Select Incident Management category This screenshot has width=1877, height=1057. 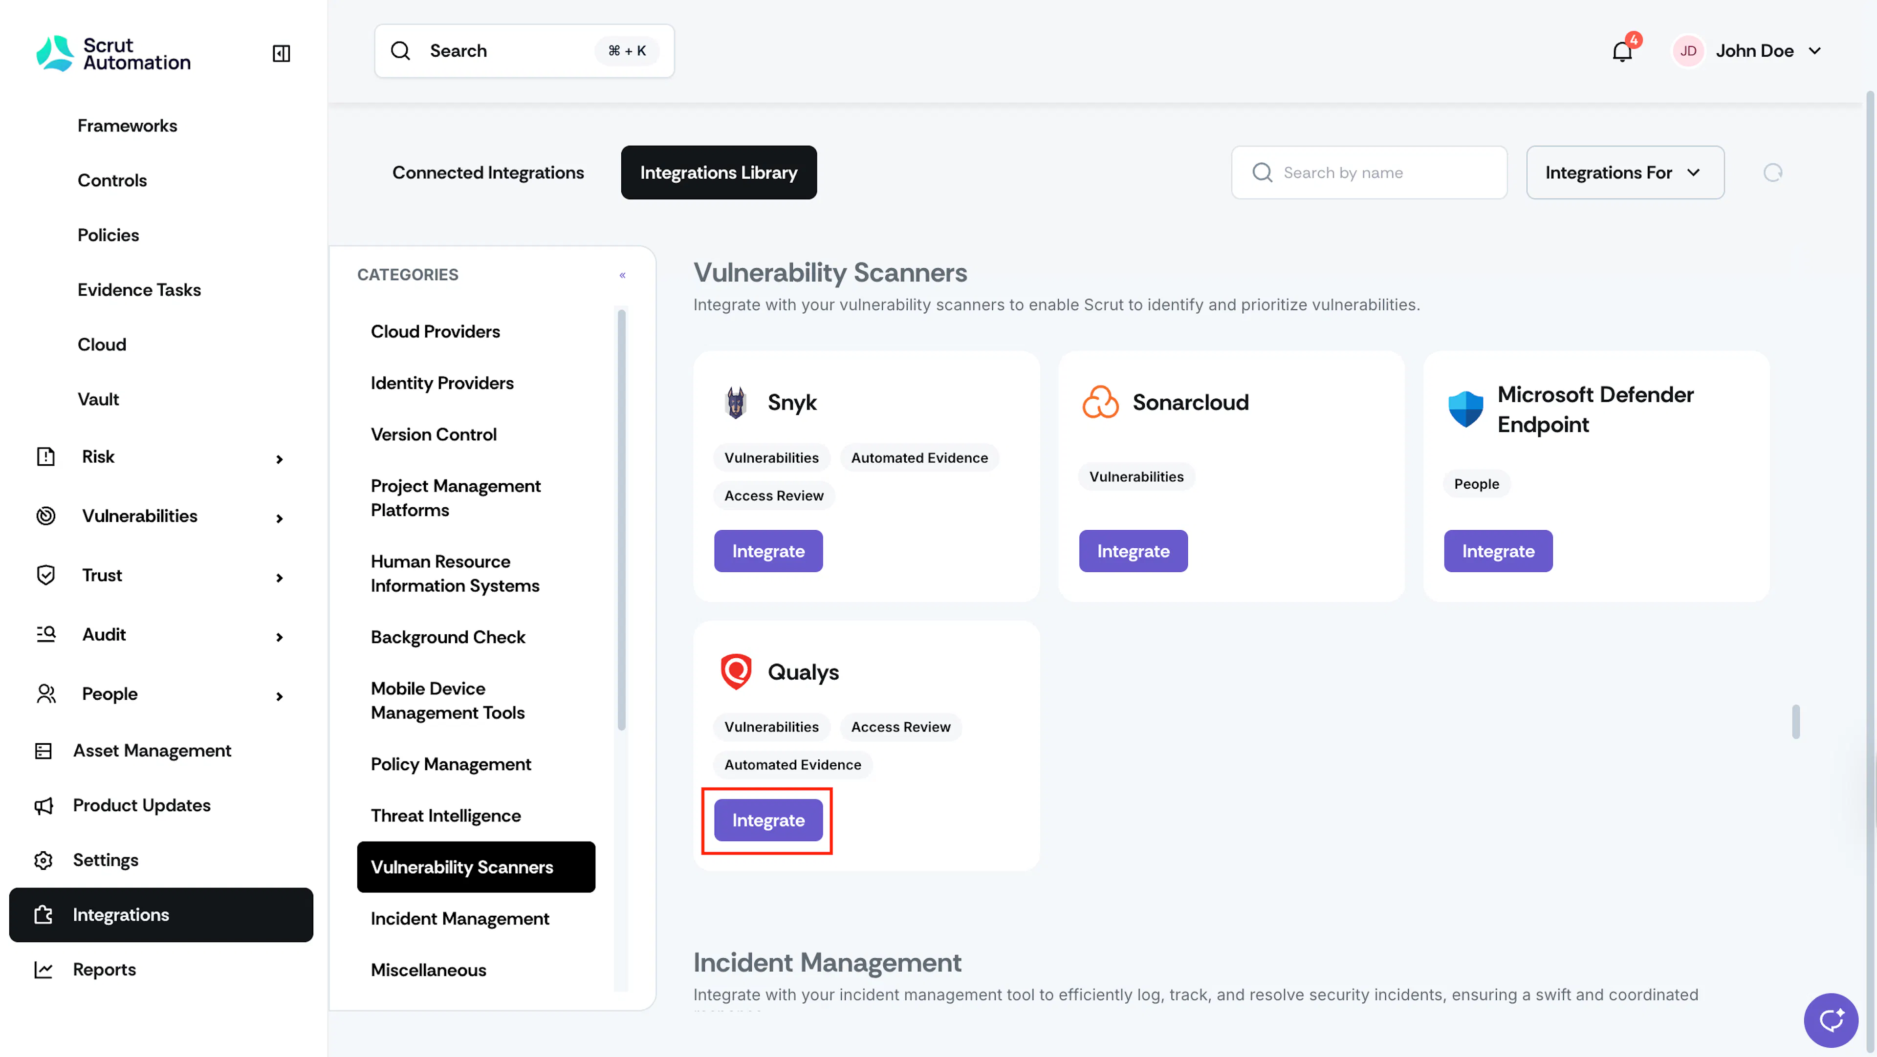[460, 919]
